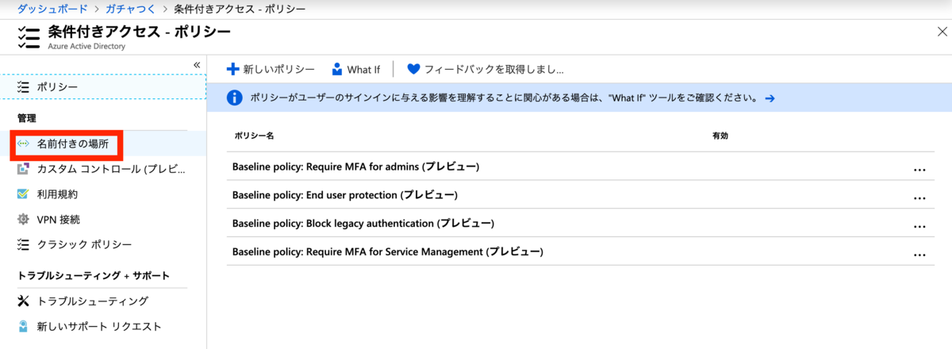Open ellipsis menu for Require MFA for admins

click(919, 169)
